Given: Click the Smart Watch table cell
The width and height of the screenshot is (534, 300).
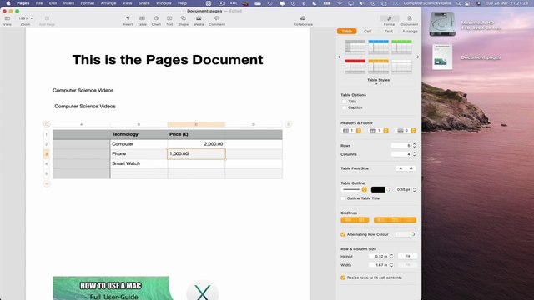Looking at the screenshot, I should click(x=139, y=163).
